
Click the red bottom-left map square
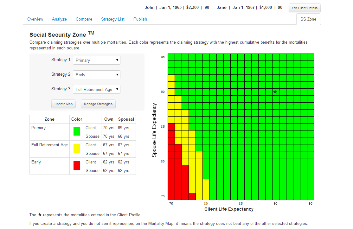(x=171, y=196)
